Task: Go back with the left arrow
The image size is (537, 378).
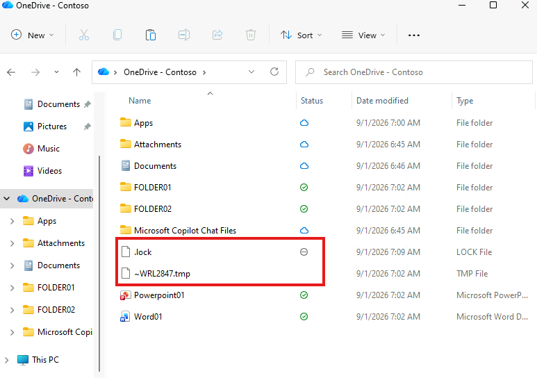Action: [11, 72]
